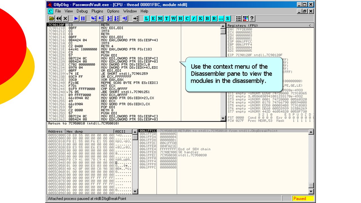Click the Hex dump column header

coord(90,131)
